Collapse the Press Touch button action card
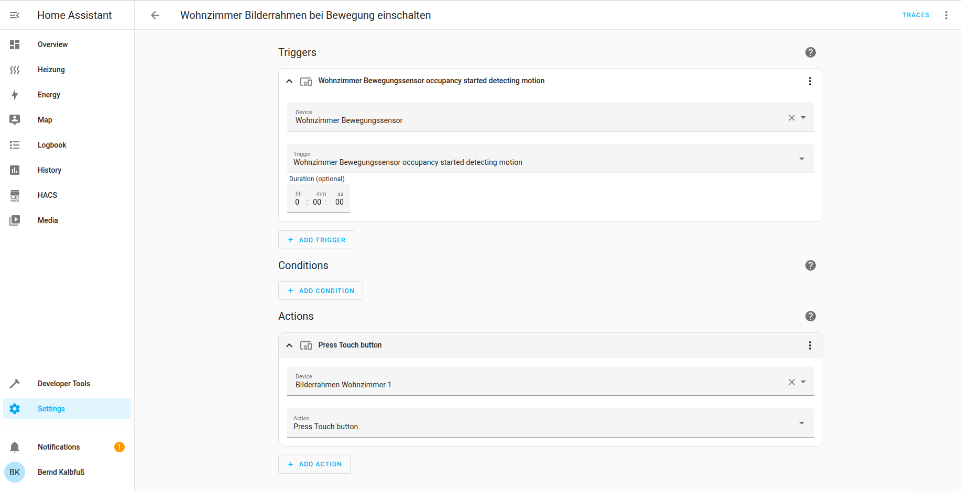The height and width of the screenshot is (492, 961). tap(289, 345)
